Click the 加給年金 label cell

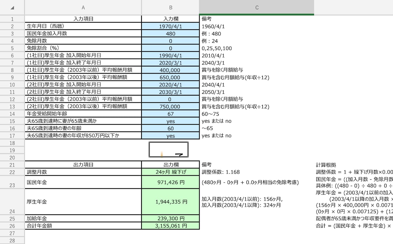pos(83,219)
